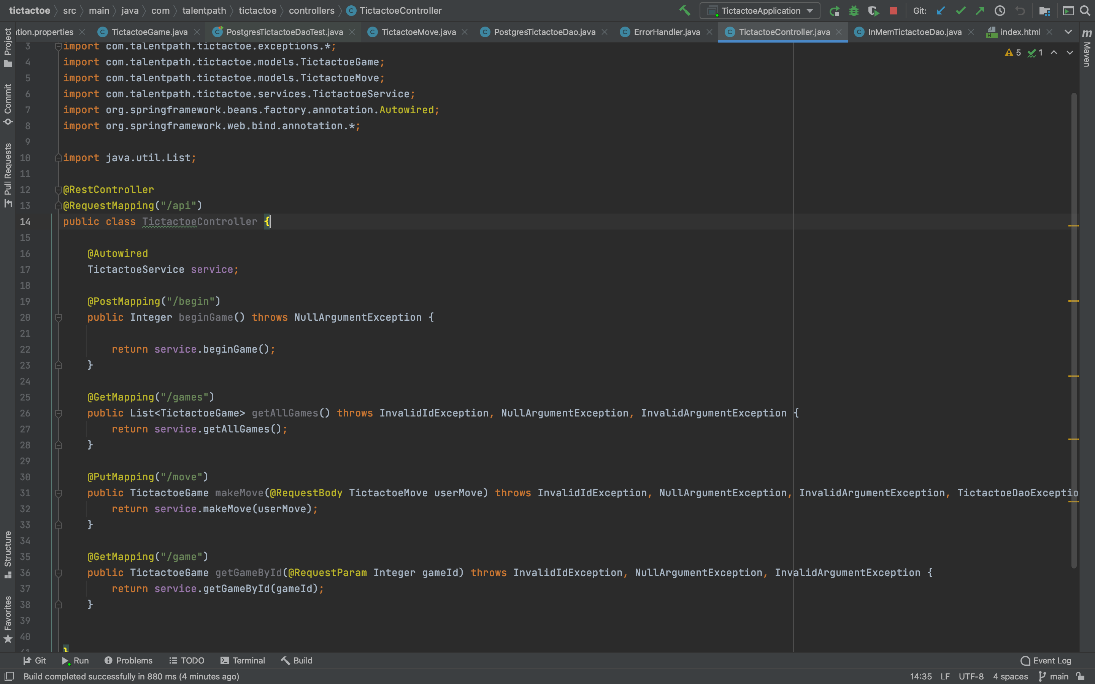Click the TictactoeController class name in code
1095x684 pixels.
[200, 222]
